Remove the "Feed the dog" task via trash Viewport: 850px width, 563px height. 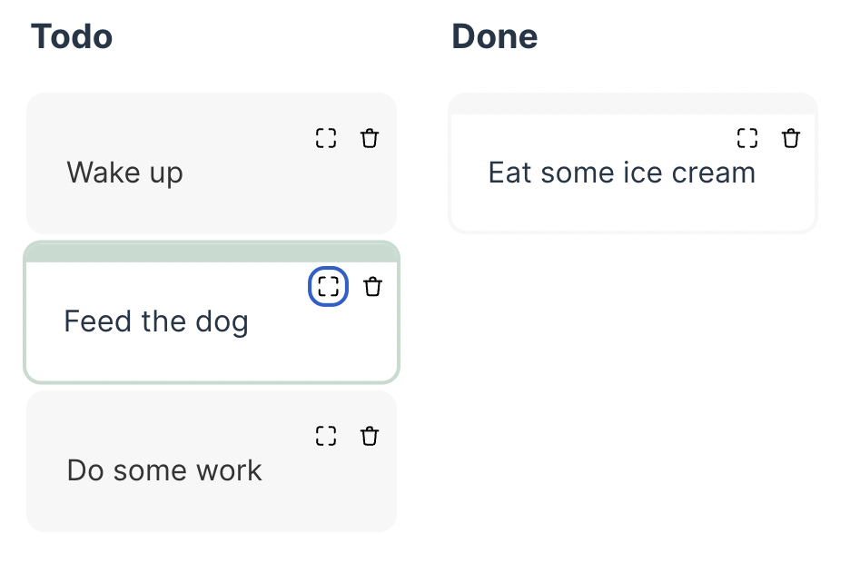[372, 287]
